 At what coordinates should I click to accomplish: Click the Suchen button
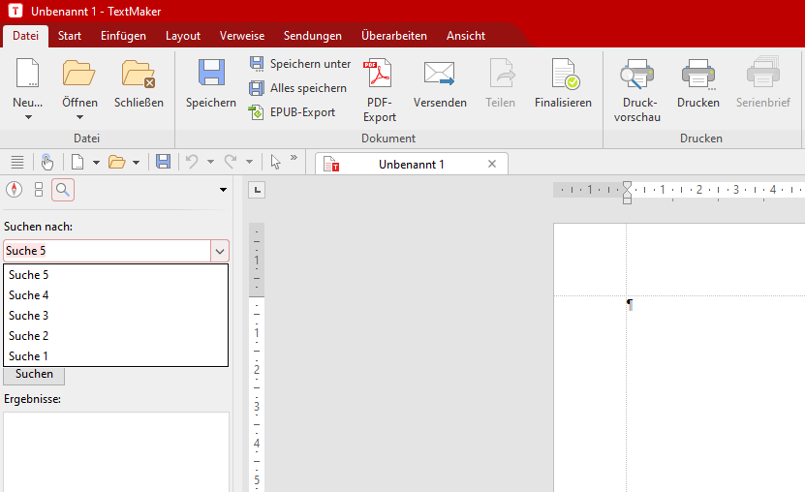(34, 375)
